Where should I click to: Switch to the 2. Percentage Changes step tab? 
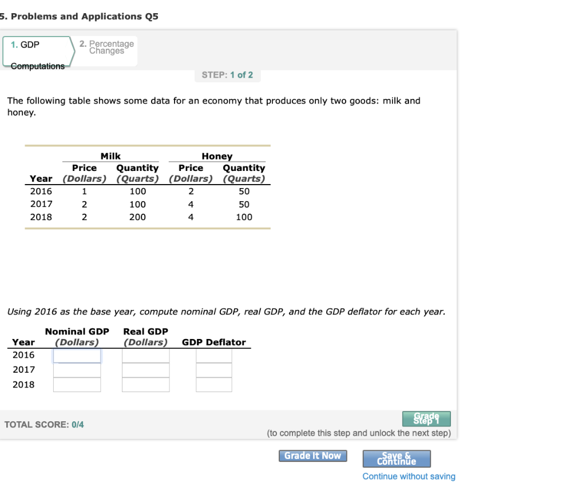pos(107,48)
